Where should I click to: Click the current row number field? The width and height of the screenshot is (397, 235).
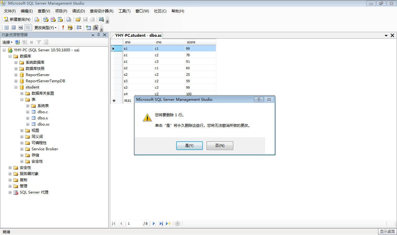pos(135,224)
